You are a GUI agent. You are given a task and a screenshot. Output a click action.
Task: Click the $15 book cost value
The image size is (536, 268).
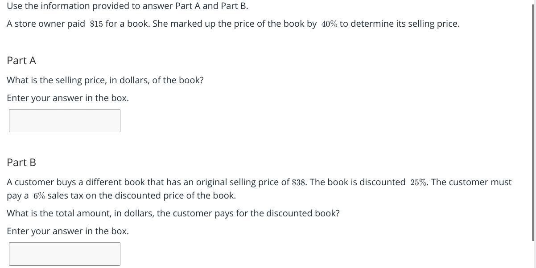click(x=96, y=24)
